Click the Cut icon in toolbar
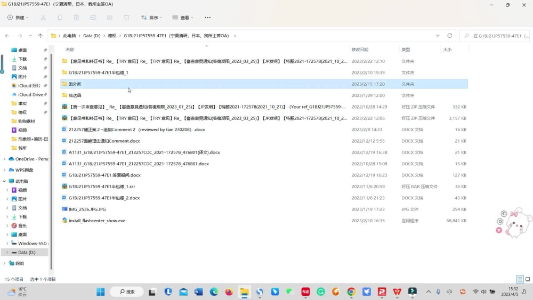 tap(43, 18)
